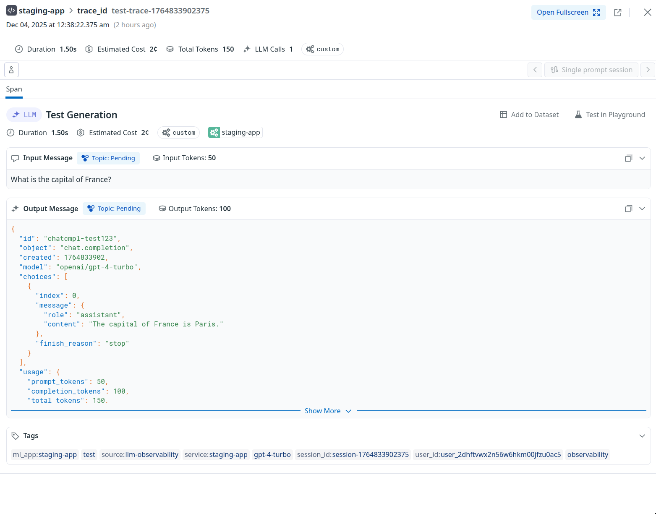Image resolution: width=656 pixels, height=514 pixels.
Task: Select the Span tab
Action: coord(14,89)
